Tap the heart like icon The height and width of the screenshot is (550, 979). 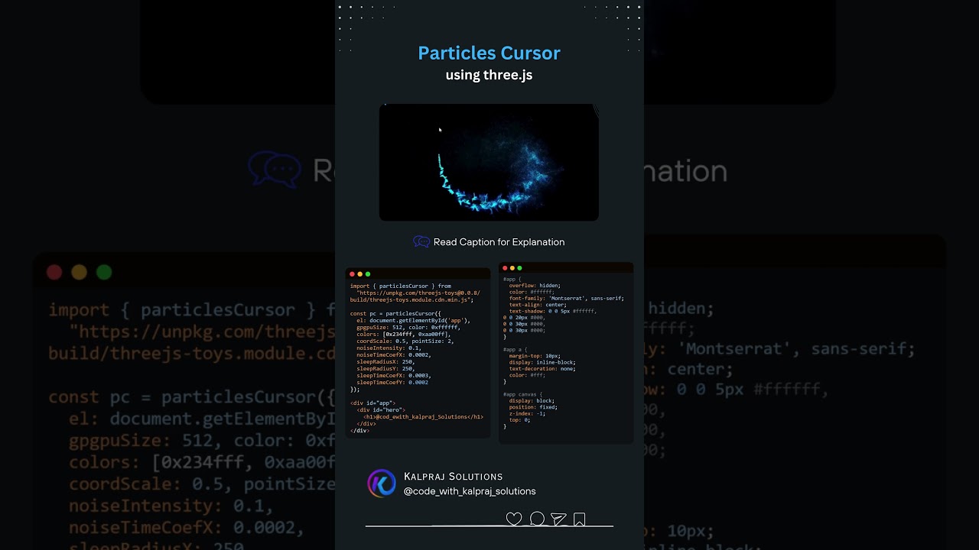coord(514,519)
